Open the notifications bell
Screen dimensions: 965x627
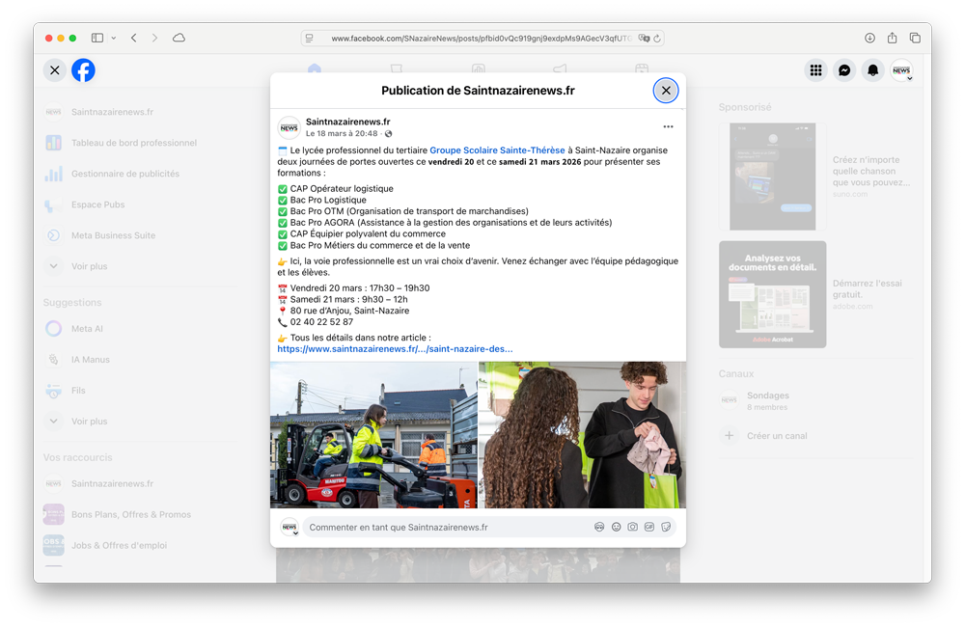[x=872, y=70]
